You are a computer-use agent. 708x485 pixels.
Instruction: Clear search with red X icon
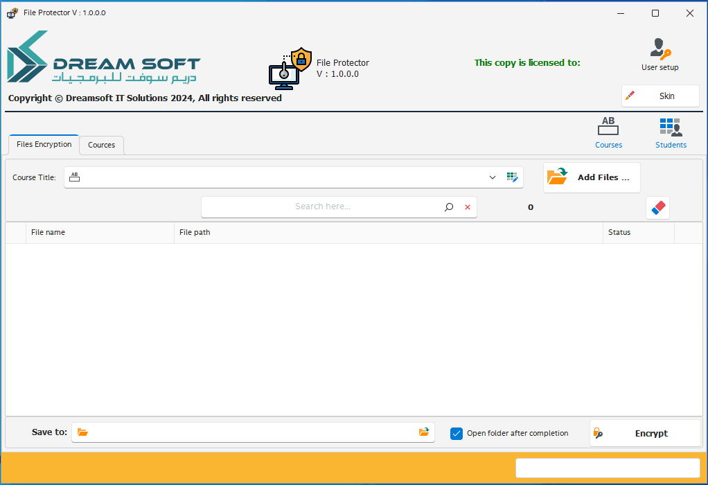click(468, 207)
